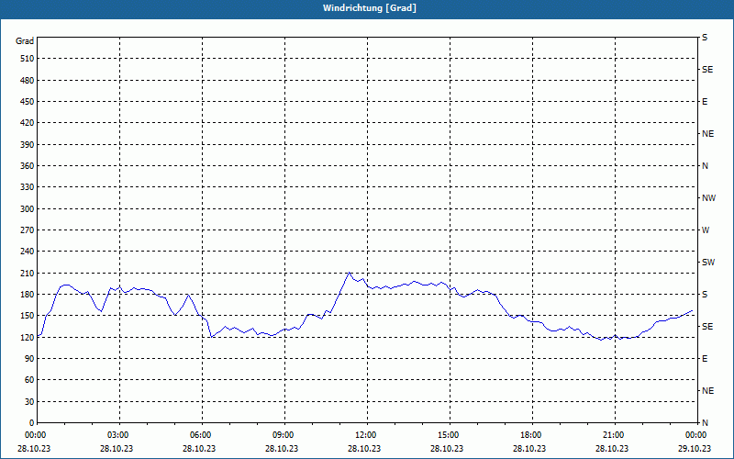Select the 240 y-axis value
This screenshot has width=734, height=459.
coord(28,252)
